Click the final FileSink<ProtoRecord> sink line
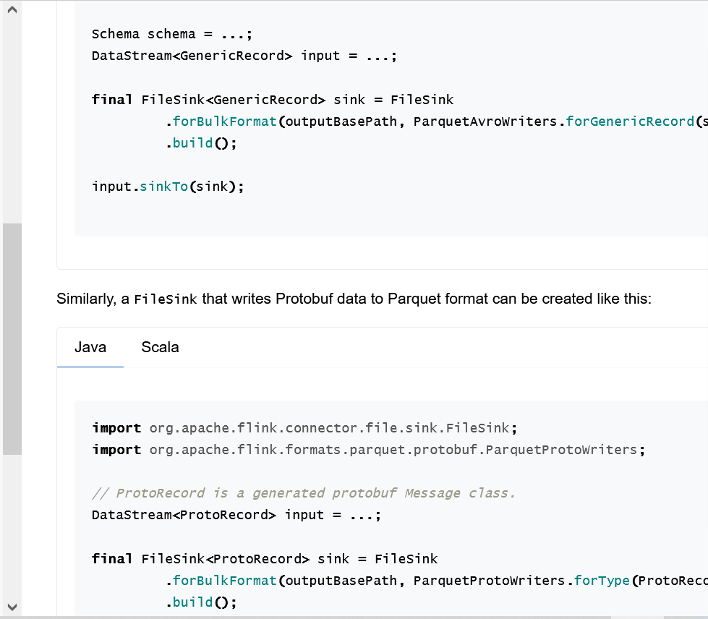Image resolution: width=708 pixels, height=619 pixels. (265, 559)
